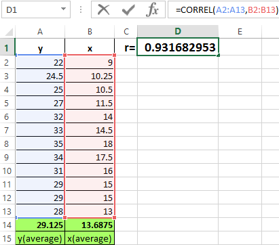Viewport: 279px width, 245px height.
Task: Click cell B1 containing x
Action: tap(90, 47)
